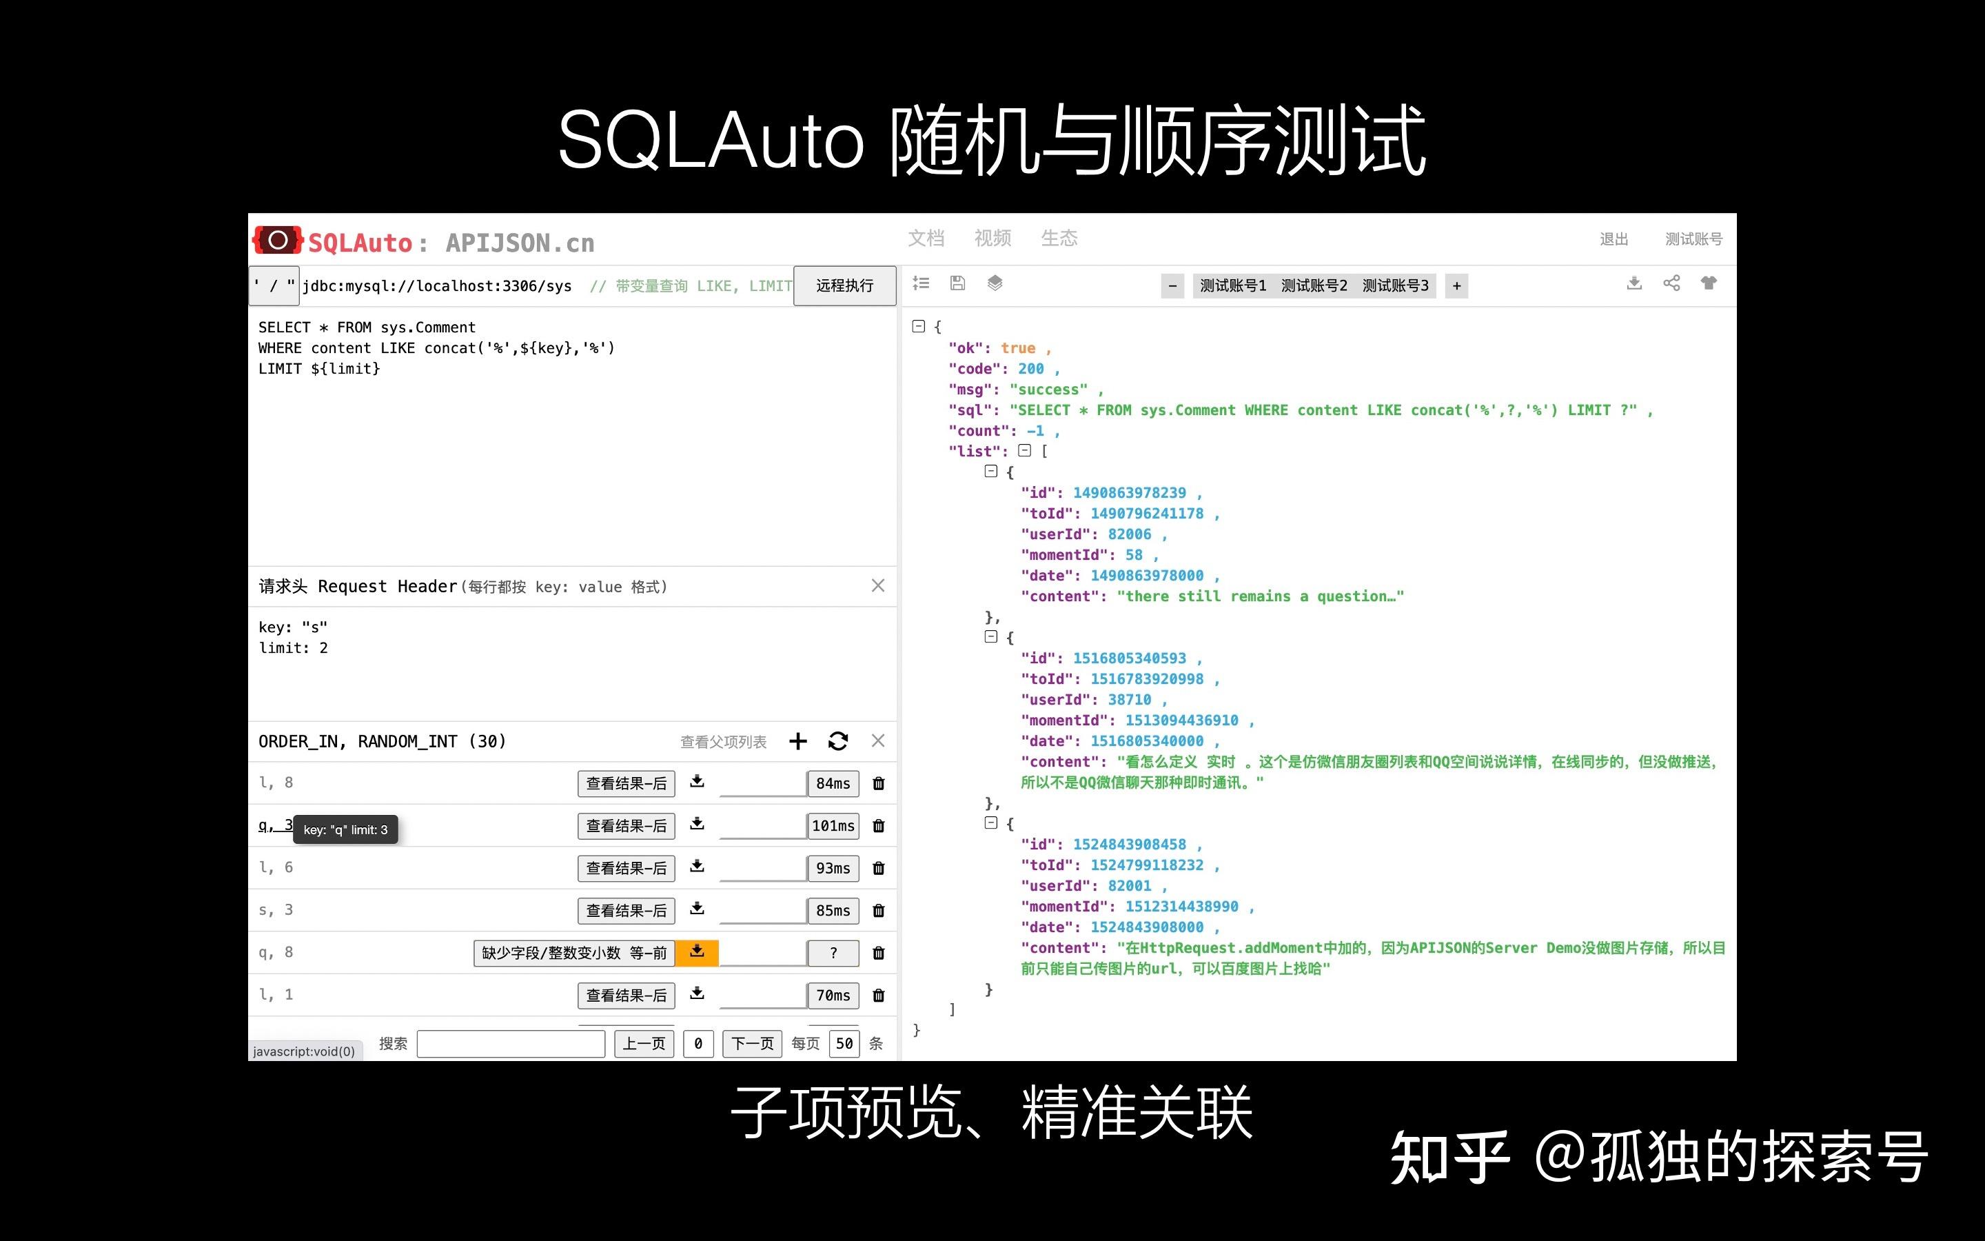Toggle the ' / " quote switch button

[x=274, y=285]
